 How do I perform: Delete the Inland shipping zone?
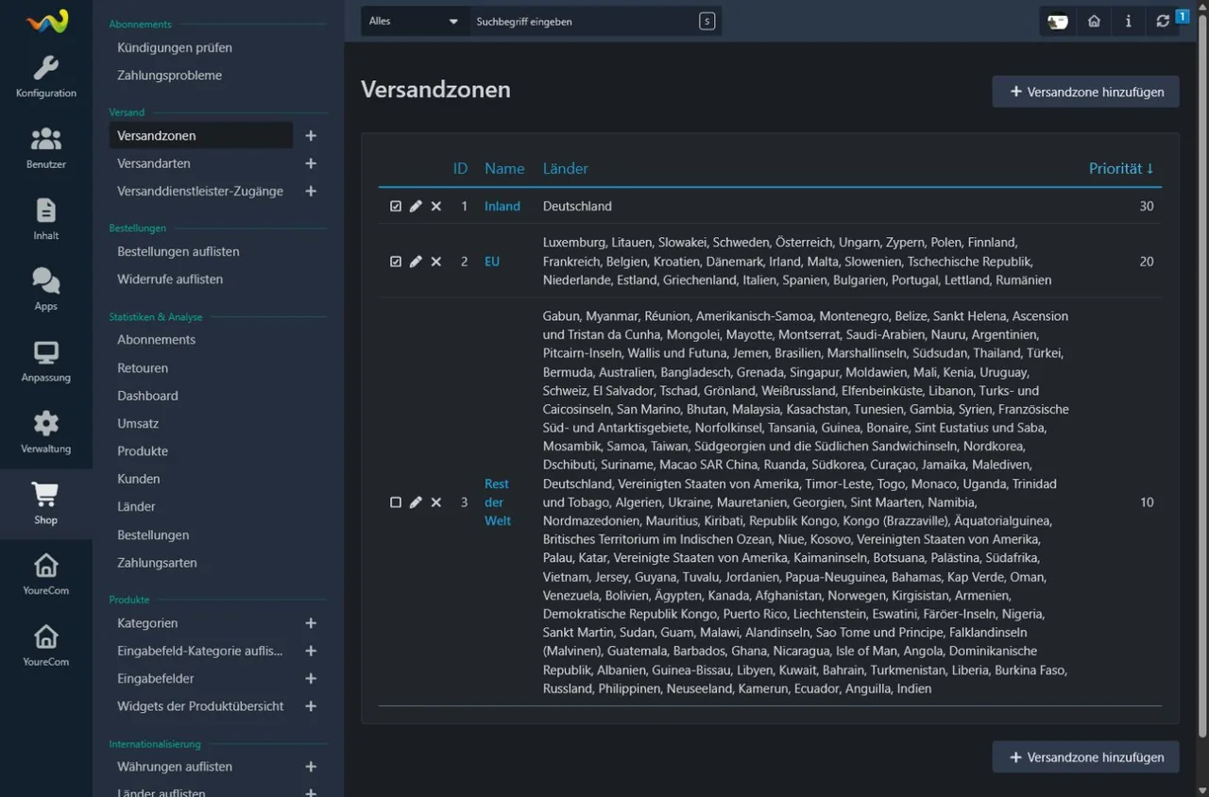point(436,206)
